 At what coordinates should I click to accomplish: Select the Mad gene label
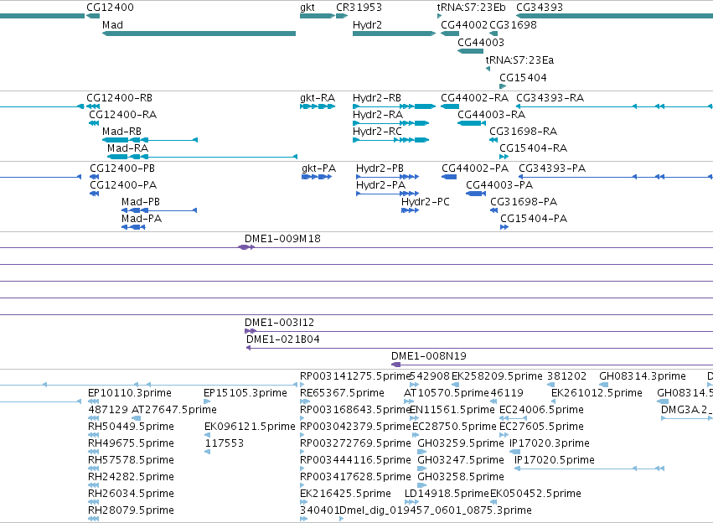[112, 25]
